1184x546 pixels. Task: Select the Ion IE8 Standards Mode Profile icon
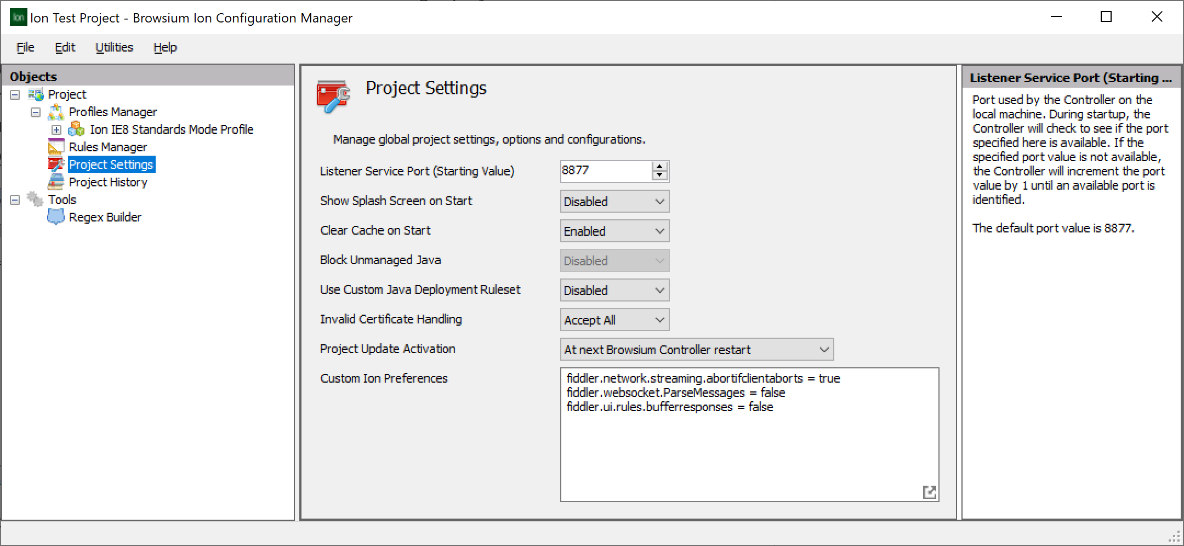[x=77, y=129]
